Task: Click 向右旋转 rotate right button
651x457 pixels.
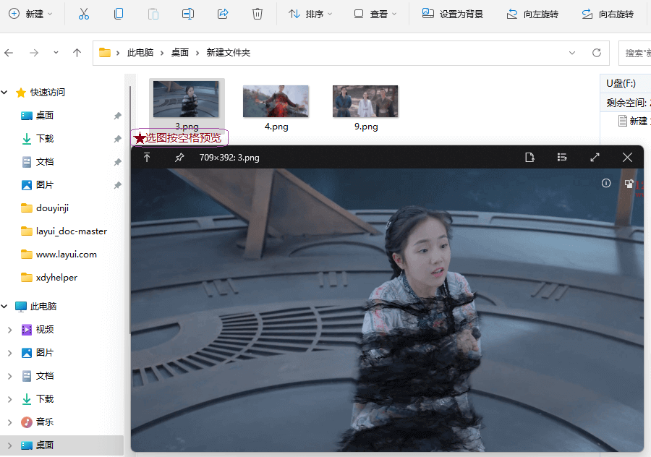Action: click(x=608, y=14)
